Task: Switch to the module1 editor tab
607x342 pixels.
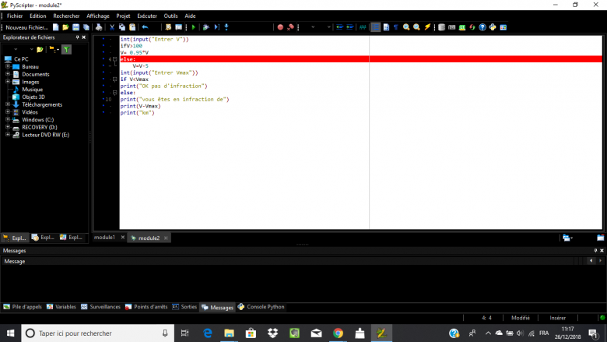Action: pyautogui.click(x=104, y=238)
